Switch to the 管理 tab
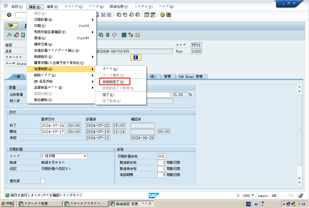Screen dimensions: 309x208 (168, 76)
